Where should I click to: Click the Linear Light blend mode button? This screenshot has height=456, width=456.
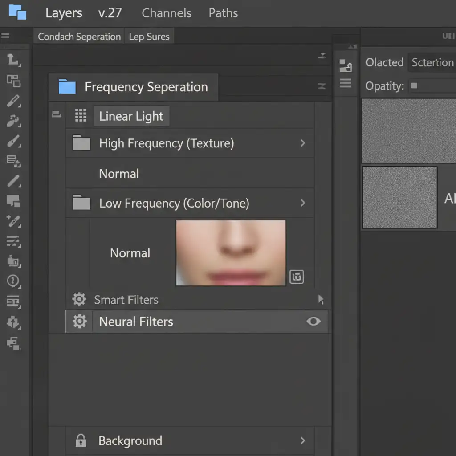(x=131, y=116)
